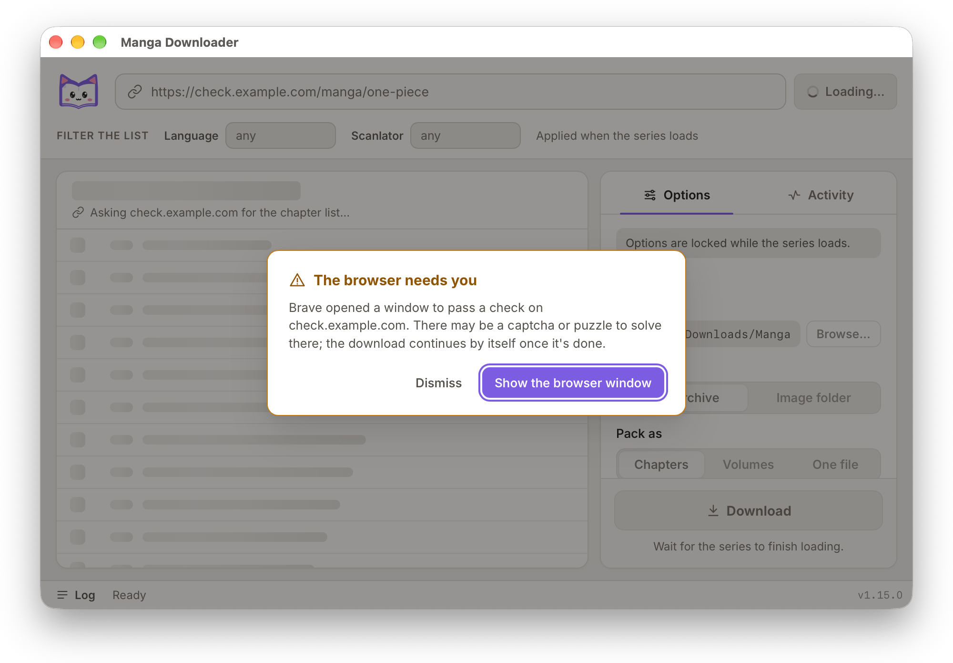Click the warning triangle icon in the dialog

pyautogui.click(x=297, y=280)
